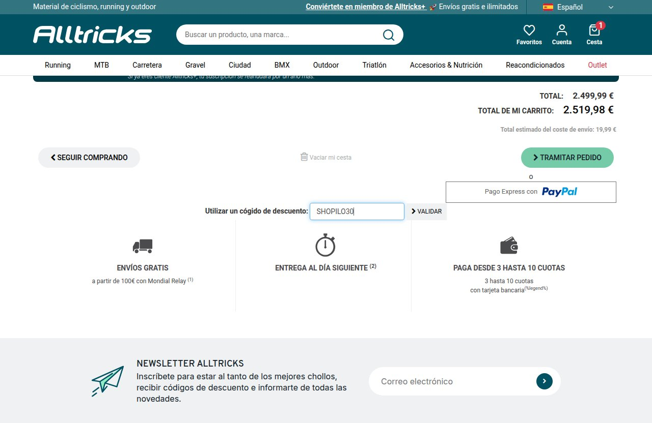Open the Outdoor menu
The width and height of the screenshot is (652, 423).
click(x=326, y=65)
